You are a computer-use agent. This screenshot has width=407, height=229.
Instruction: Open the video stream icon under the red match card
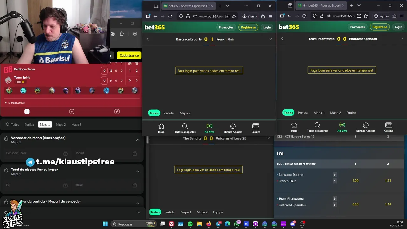[72, 112]
